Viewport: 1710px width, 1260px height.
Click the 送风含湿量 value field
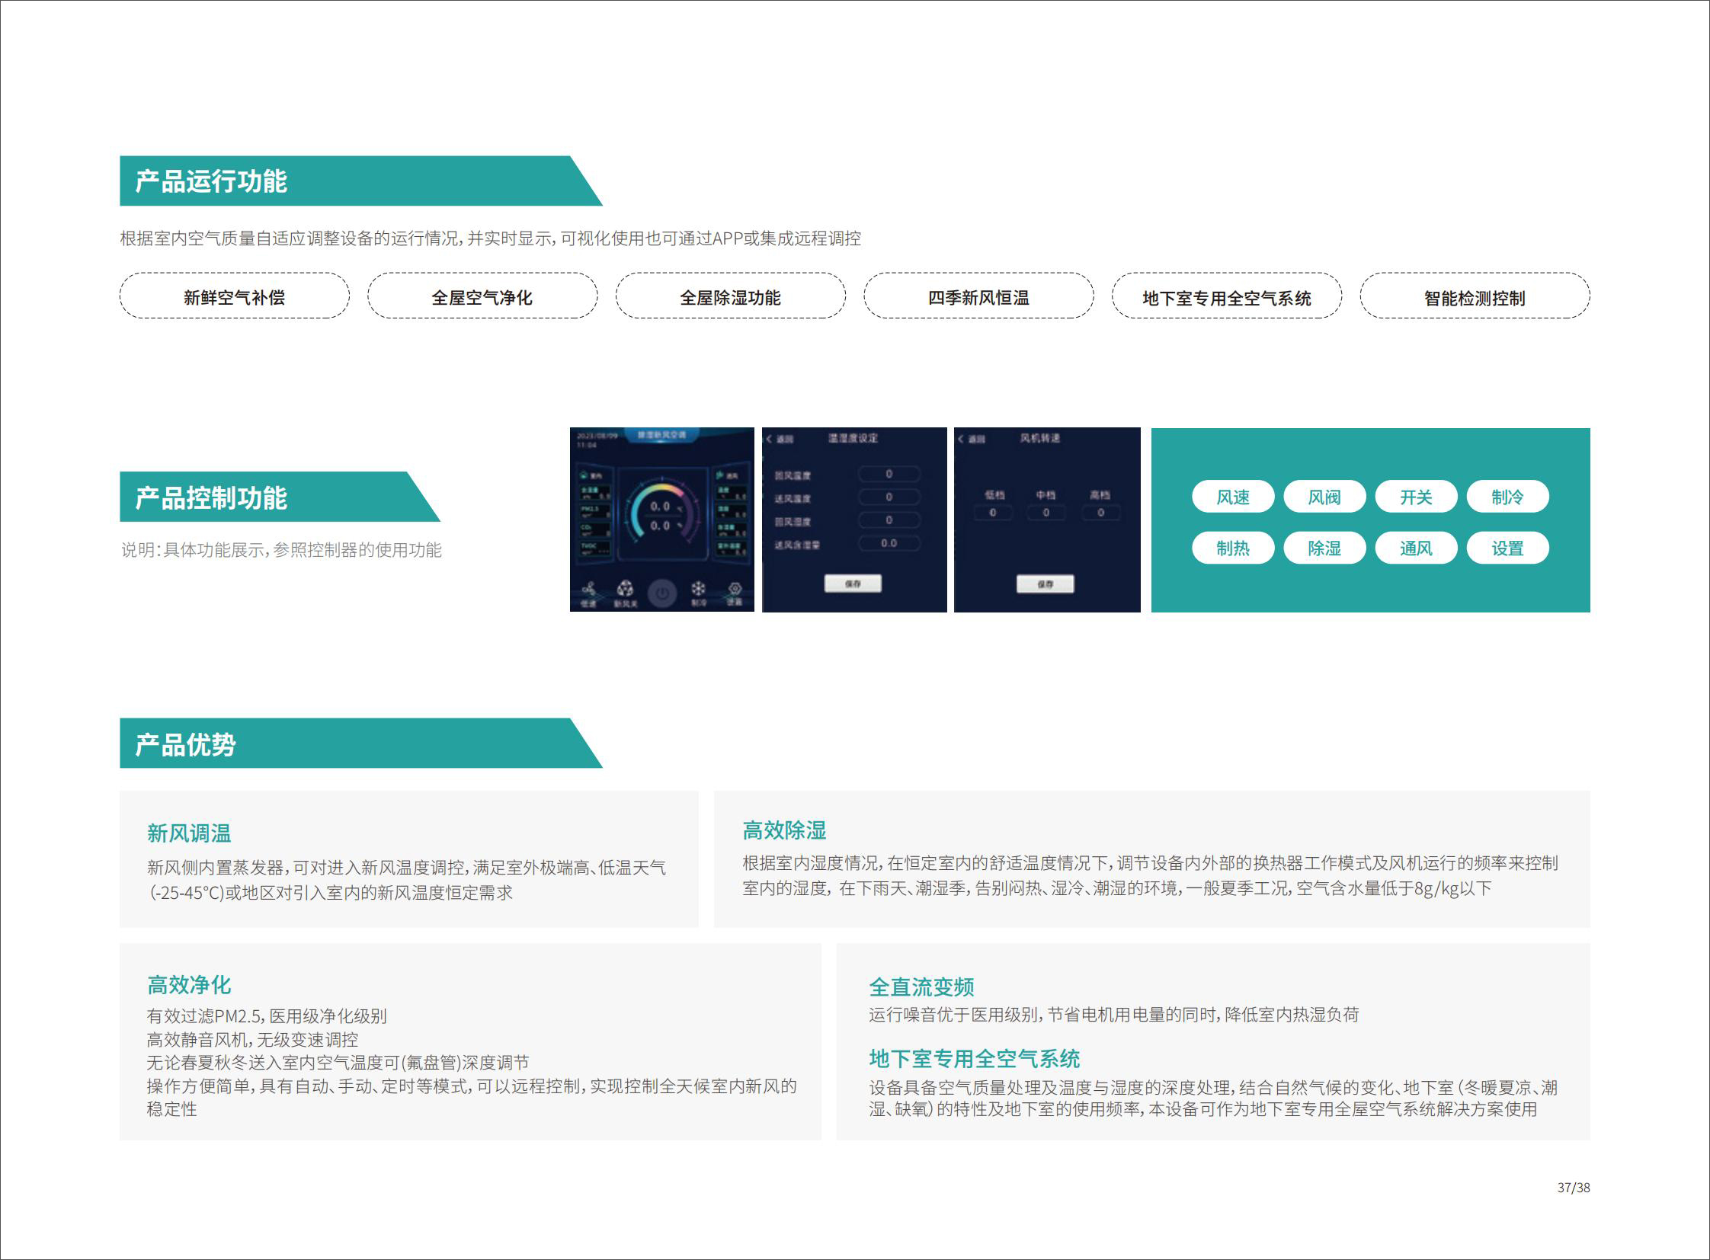(889, 544)
